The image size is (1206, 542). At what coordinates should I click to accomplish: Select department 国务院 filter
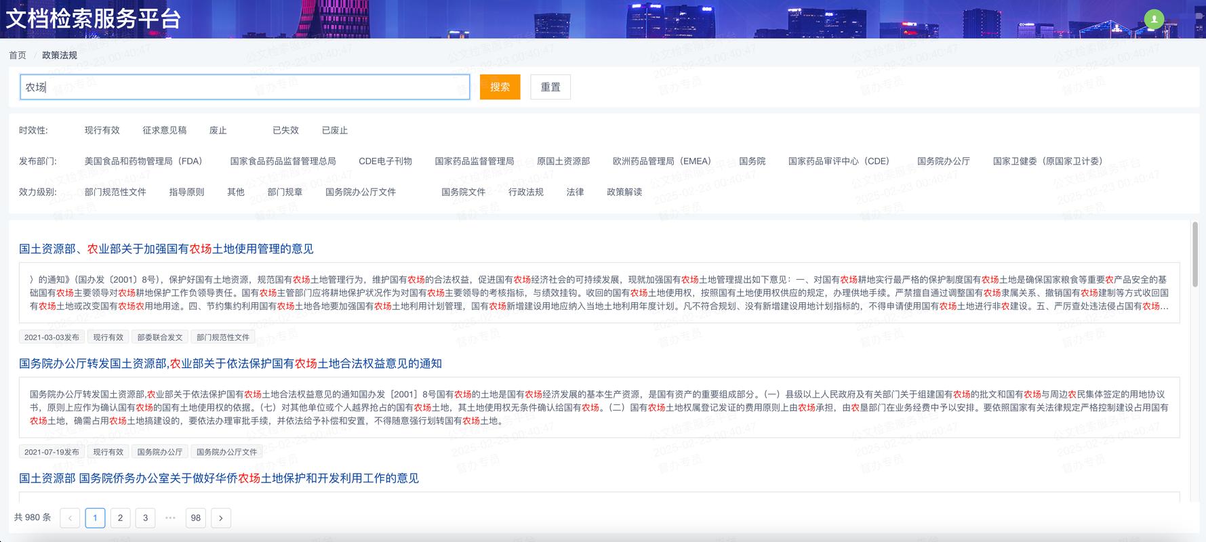[x=752, y=161]
